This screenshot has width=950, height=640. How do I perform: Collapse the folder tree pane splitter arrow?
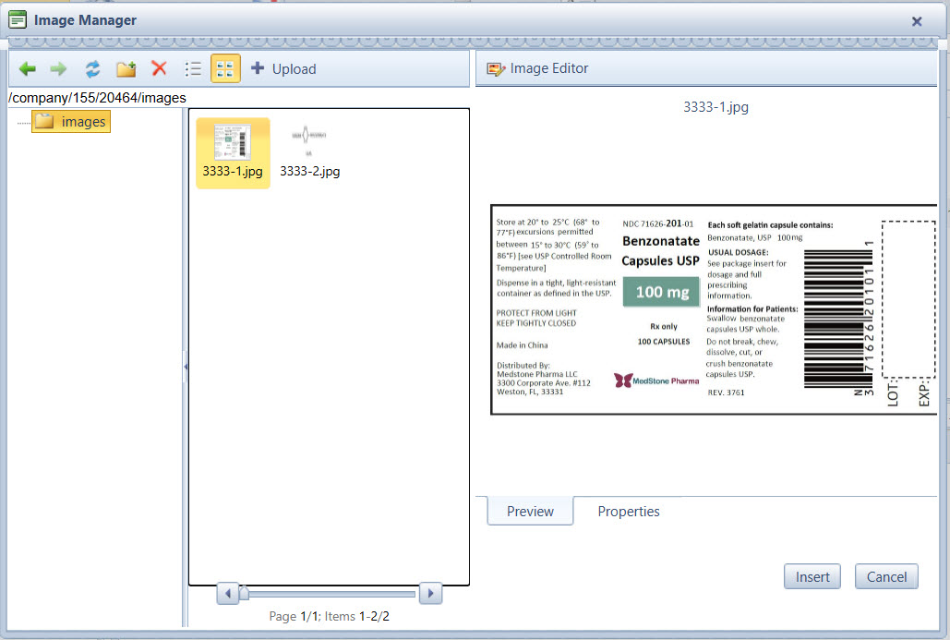pyautogui.click(x=186, y=367)
